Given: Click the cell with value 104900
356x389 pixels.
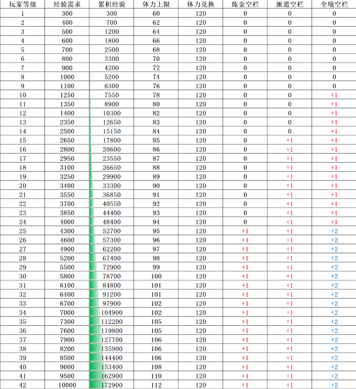Looking at the screenshot, I should (x=111, y=312).
